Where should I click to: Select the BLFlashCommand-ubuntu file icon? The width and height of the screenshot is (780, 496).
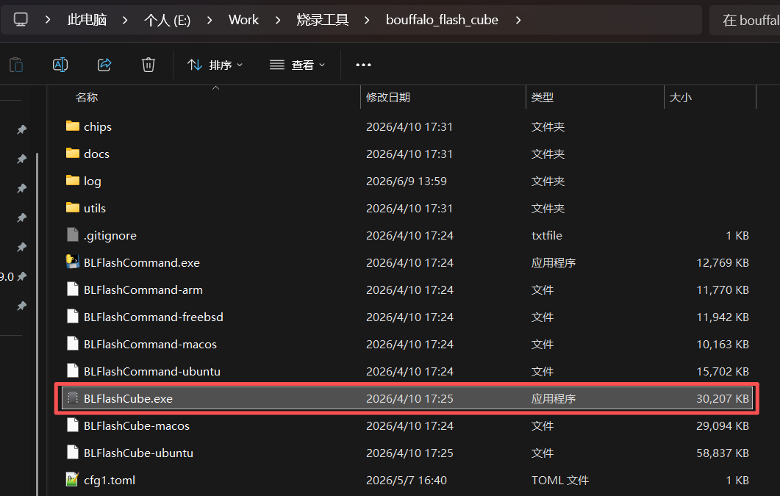(x=73, y=371)
